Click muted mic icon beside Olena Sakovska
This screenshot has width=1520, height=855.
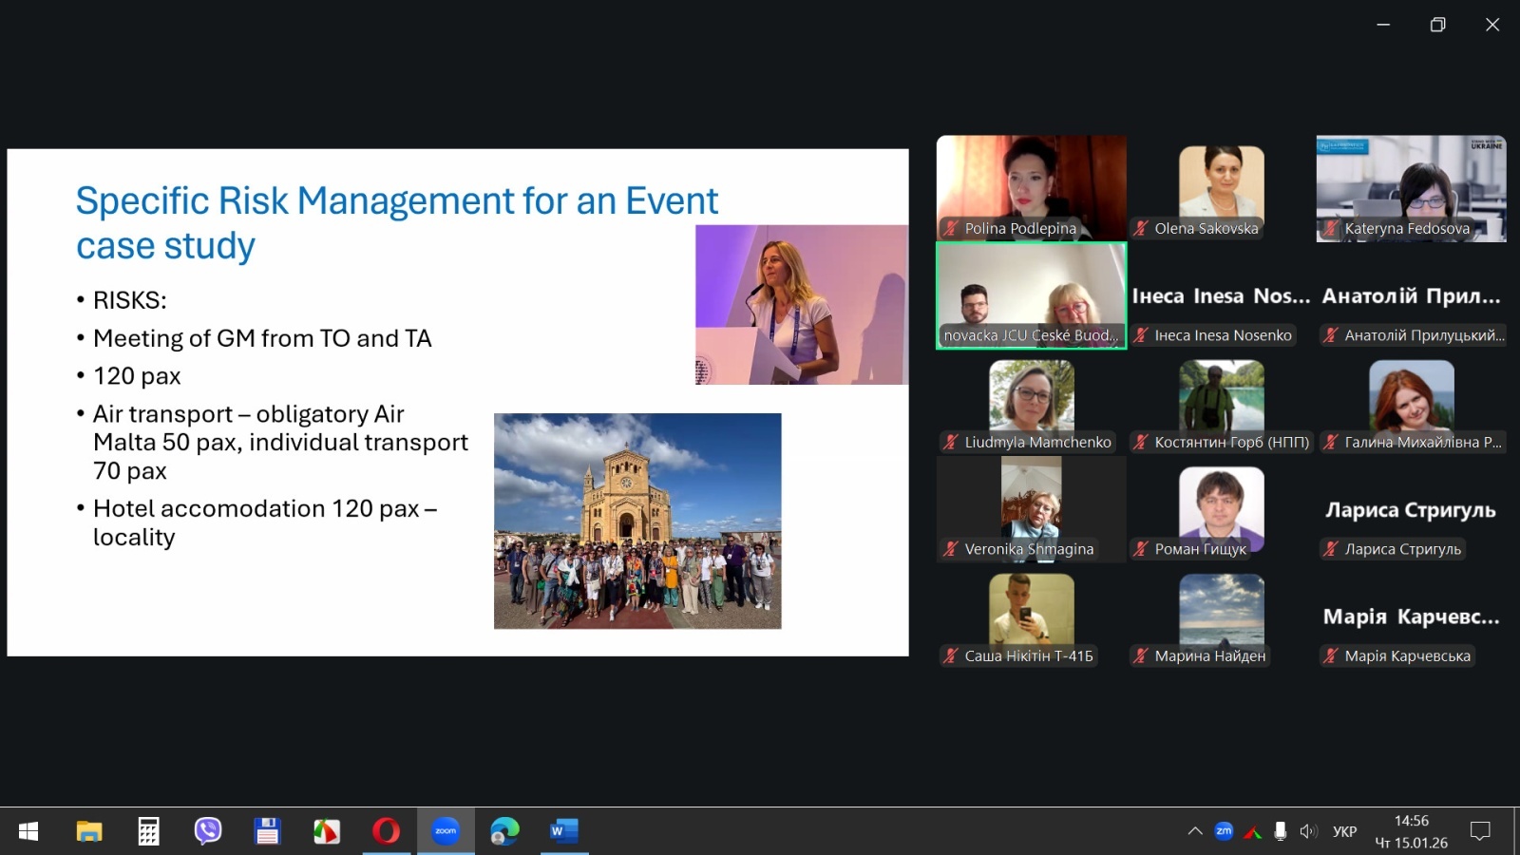pos(1141,228)
